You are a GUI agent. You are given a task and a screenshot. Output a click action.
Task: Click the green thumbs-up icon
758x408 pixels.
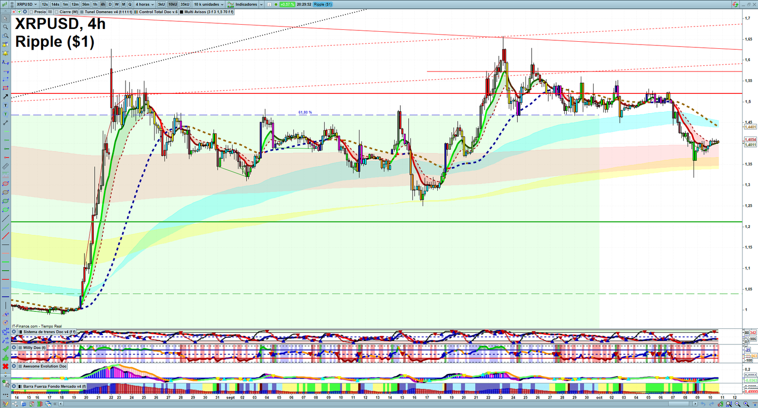5,358
